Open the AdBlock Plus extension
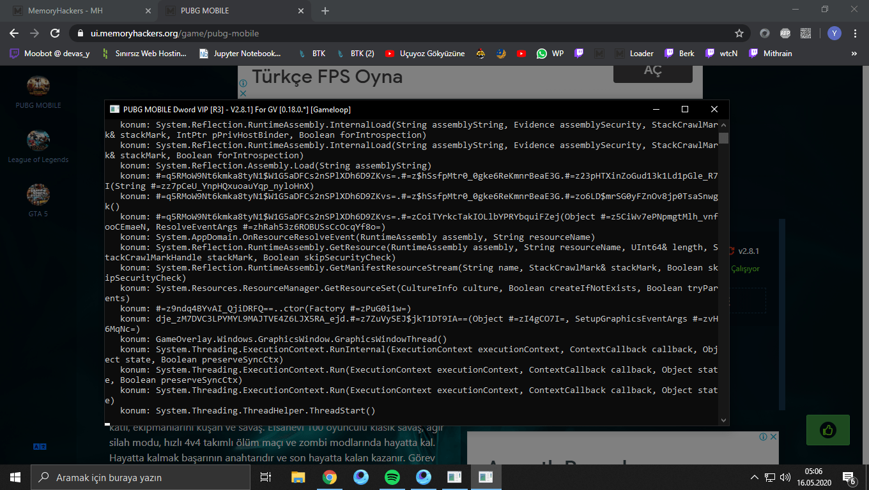Screen dimensions: 869x490 785,33
